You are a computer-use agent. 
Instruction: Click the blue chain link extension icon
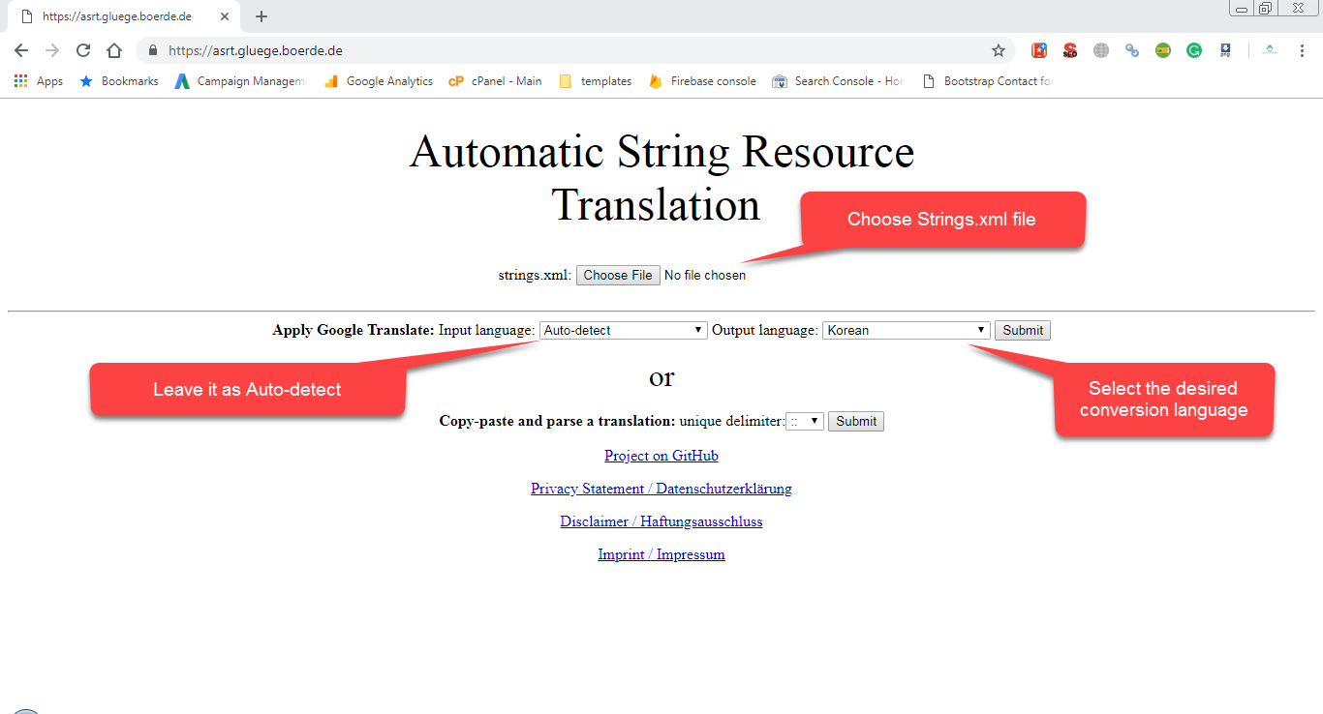pos(1132,50)
